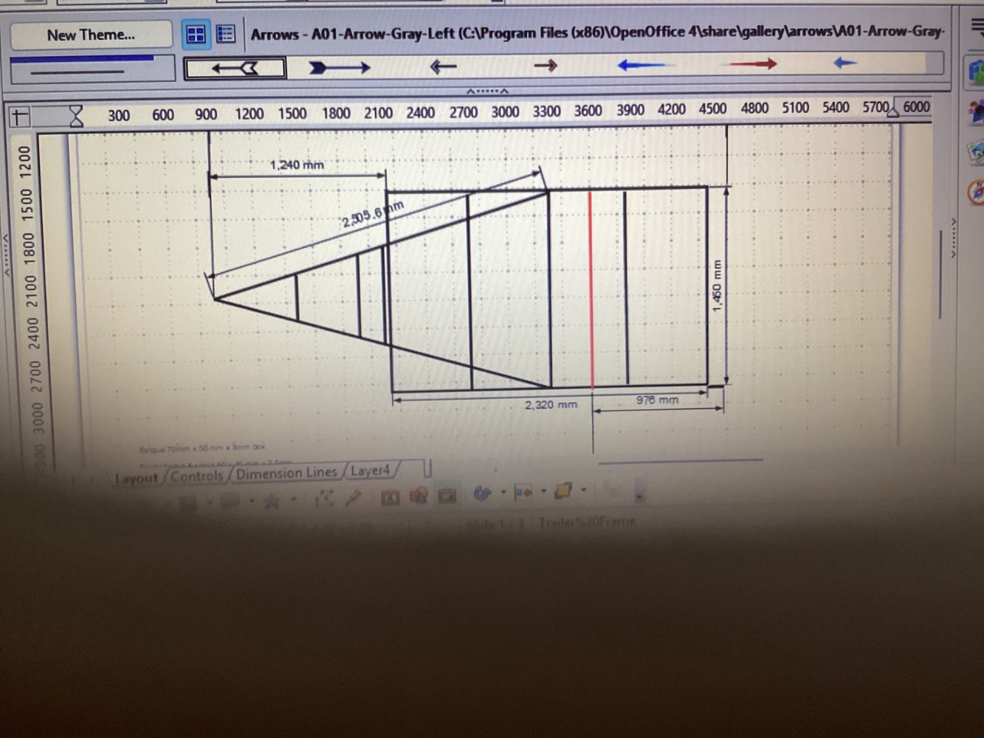
Task: Switch gallery to Icon View
Action: 196,34
